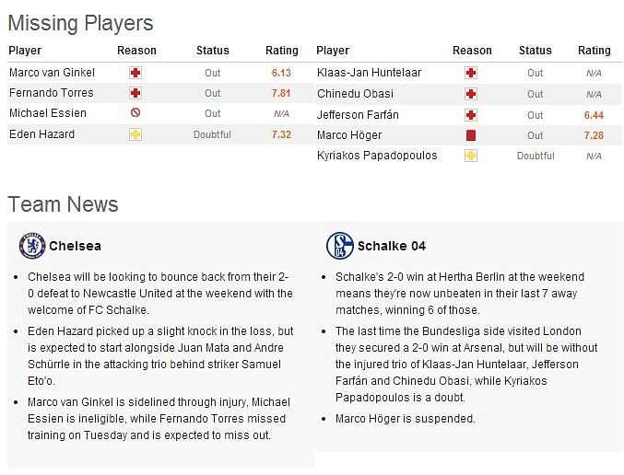Click injury icon for Jefferson Farfán
Viewport: 624px width, 475px height.
(x=471, y=115)
